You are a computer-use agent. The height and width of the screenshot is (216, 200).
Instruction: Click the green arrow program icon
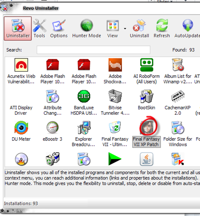pyautogui.click(x=115, y=159)
